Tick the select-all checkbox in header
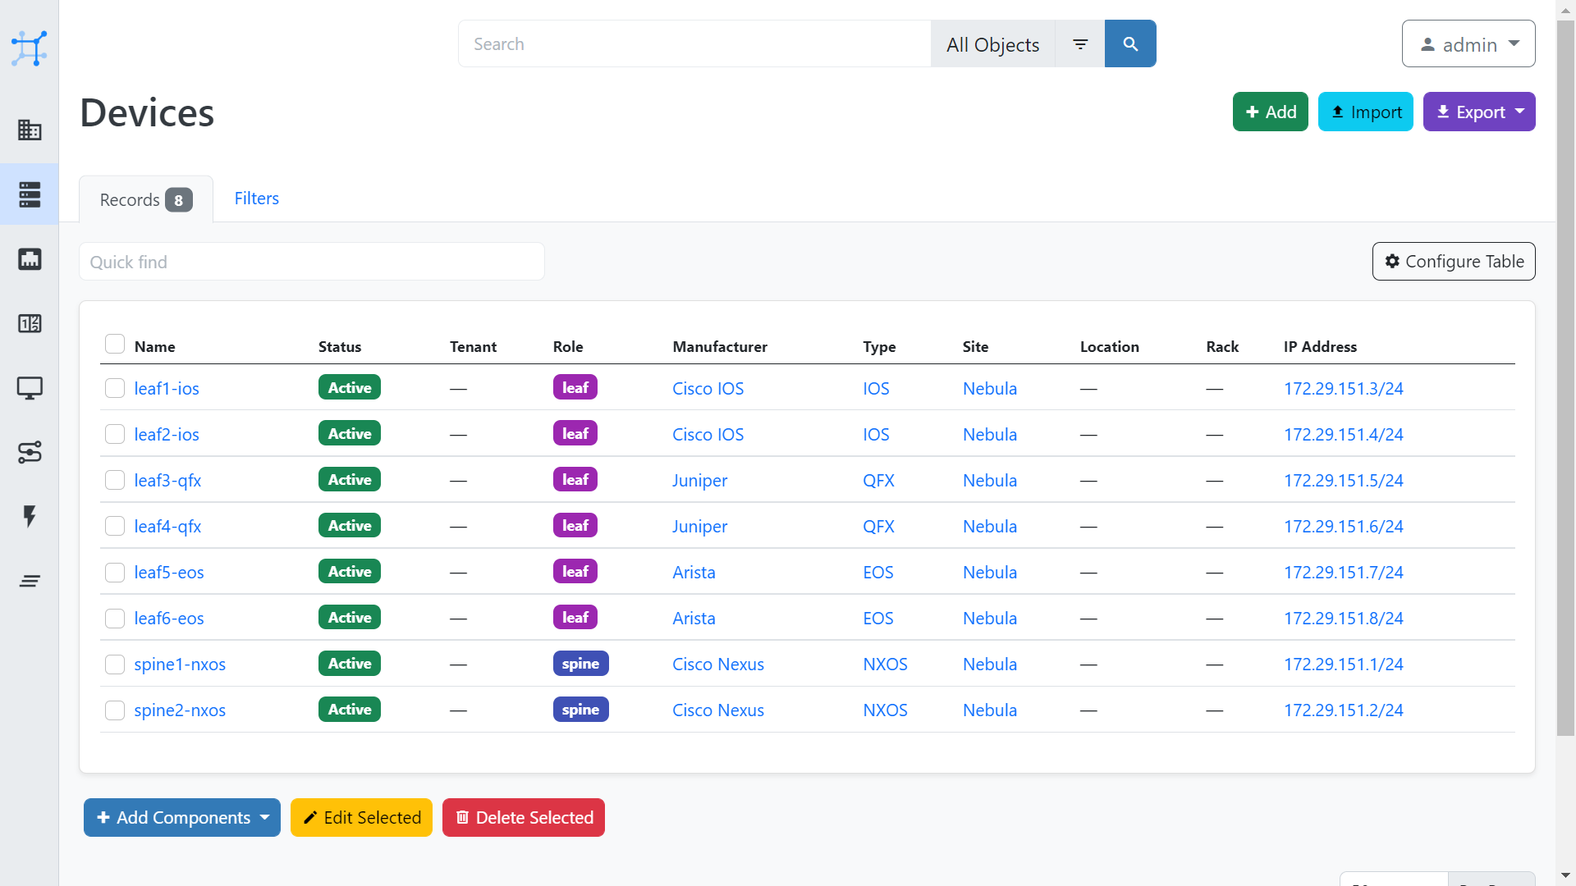Screen dimensions: 1576x886 (x=115, y=345)
